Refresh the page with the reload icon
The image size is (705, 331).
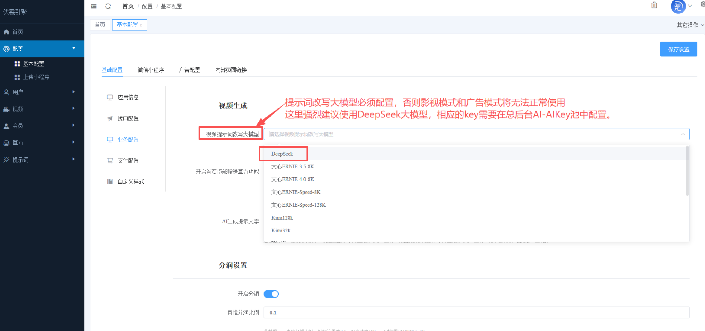point(108,6)
